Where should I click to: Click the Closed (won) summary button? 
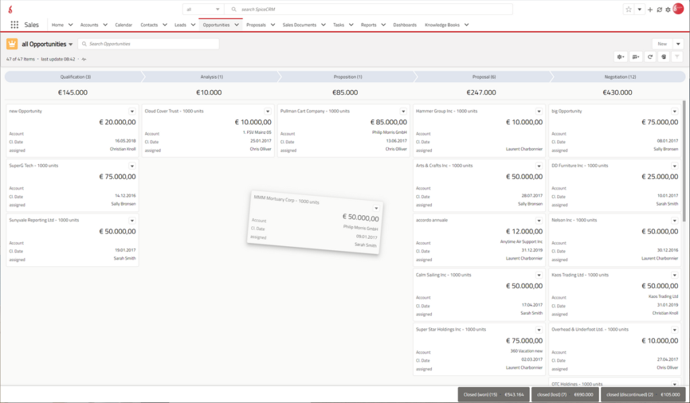click(x=493, y=394)
